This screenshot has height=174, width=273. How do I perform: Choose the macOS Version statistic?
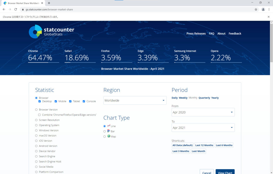36,136
